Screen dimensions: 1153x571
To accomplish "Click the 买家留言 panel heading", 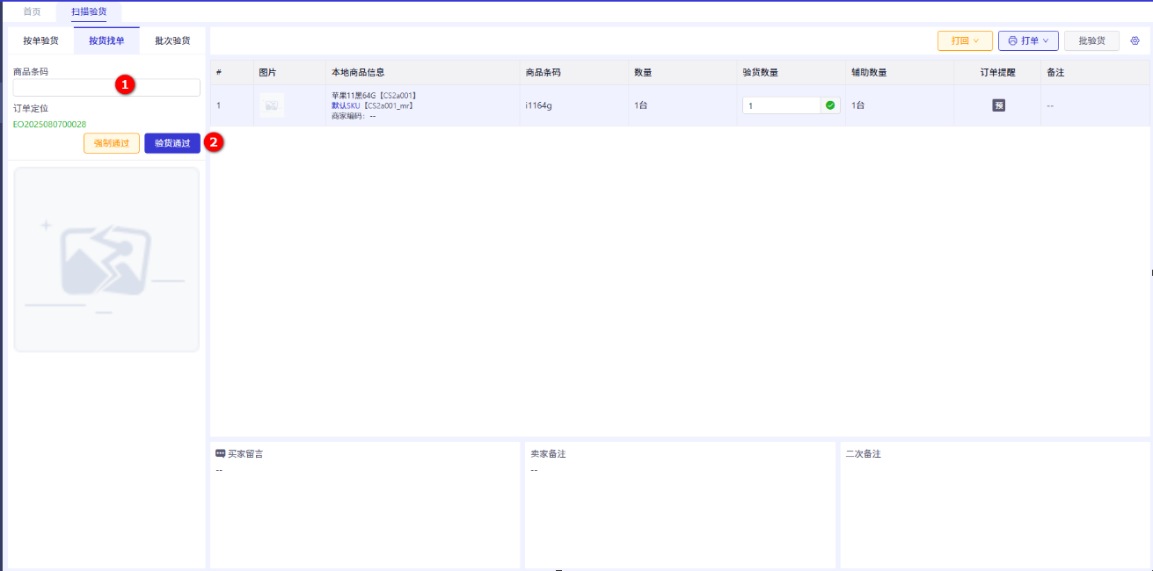I will coord(245,454).
